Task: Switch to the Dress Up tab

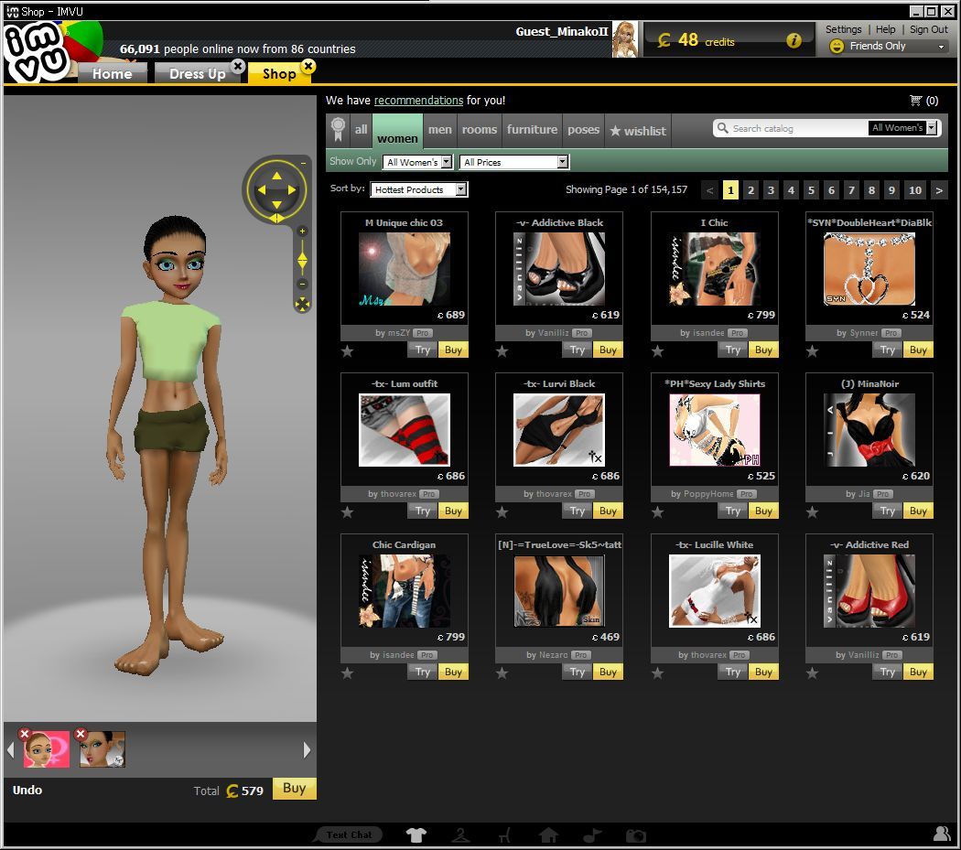Action: click(198, 73)
